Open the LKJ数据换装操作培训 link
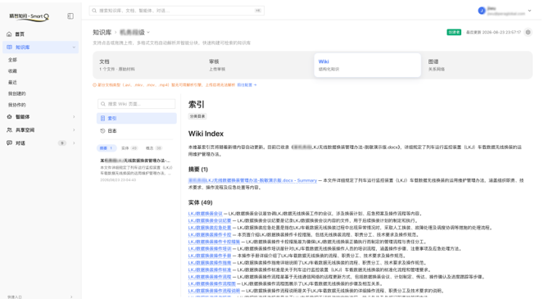This screenshot has height=299, width=544. tap(210, 249)
